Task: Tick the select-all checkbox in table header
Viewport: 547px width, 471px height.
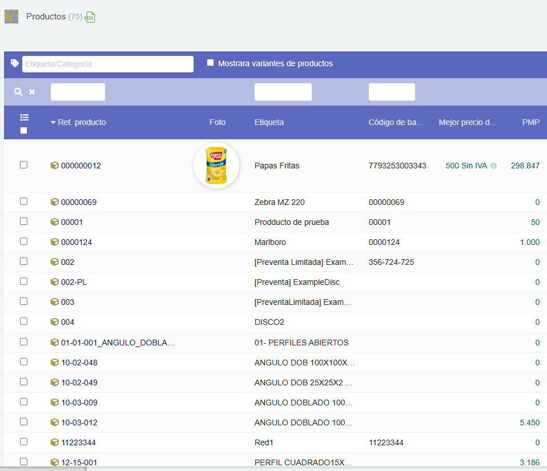Action: click(x=23, y=130)
